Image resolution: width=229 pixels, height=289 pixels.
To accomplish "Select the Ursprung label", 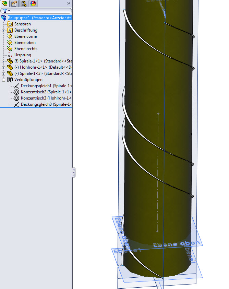I will 23,55.
